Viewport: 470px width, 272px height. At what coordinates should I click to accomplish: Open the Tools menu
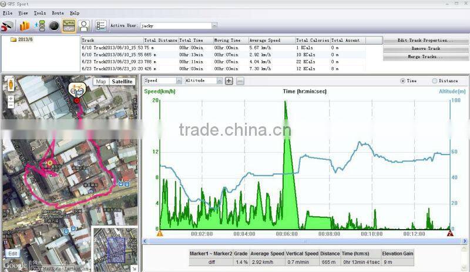coord(40,13)
